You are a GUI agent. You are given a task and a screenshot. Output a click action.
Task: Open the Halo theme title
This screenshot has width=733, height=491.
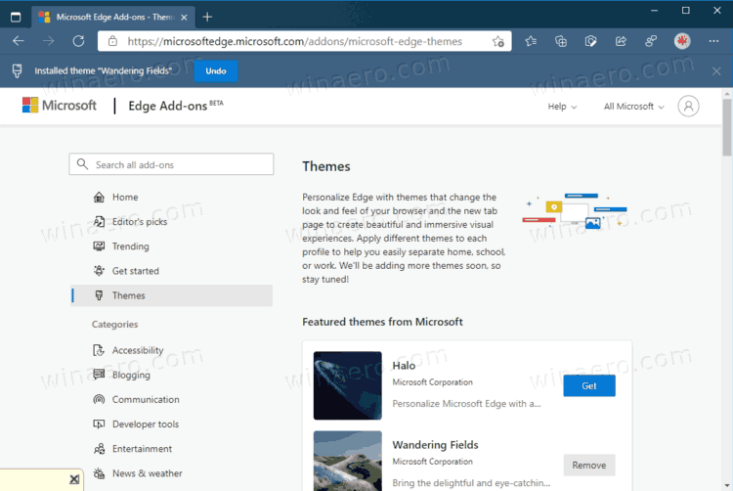404,366
